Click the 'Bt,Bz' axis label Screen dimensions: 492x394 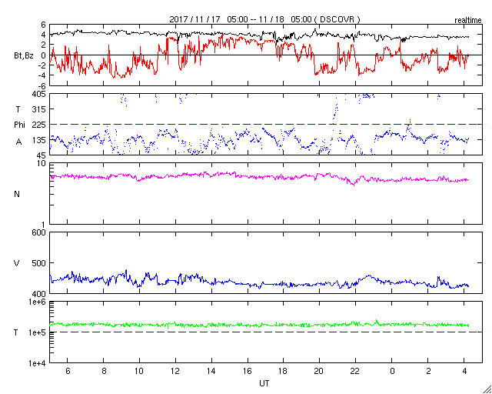[24, 56]
